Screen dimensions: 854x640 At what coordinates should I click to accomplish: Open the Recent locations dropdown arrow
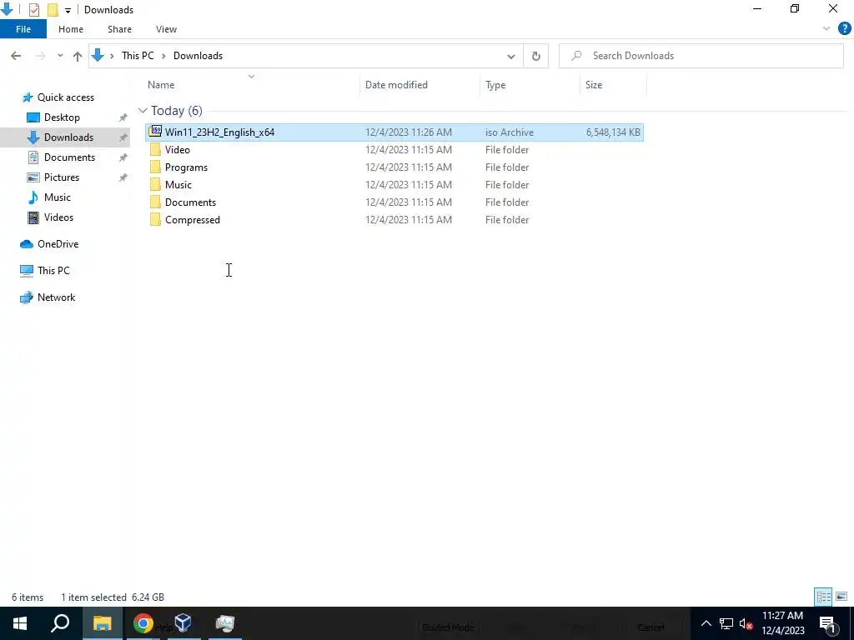point(60,56)
